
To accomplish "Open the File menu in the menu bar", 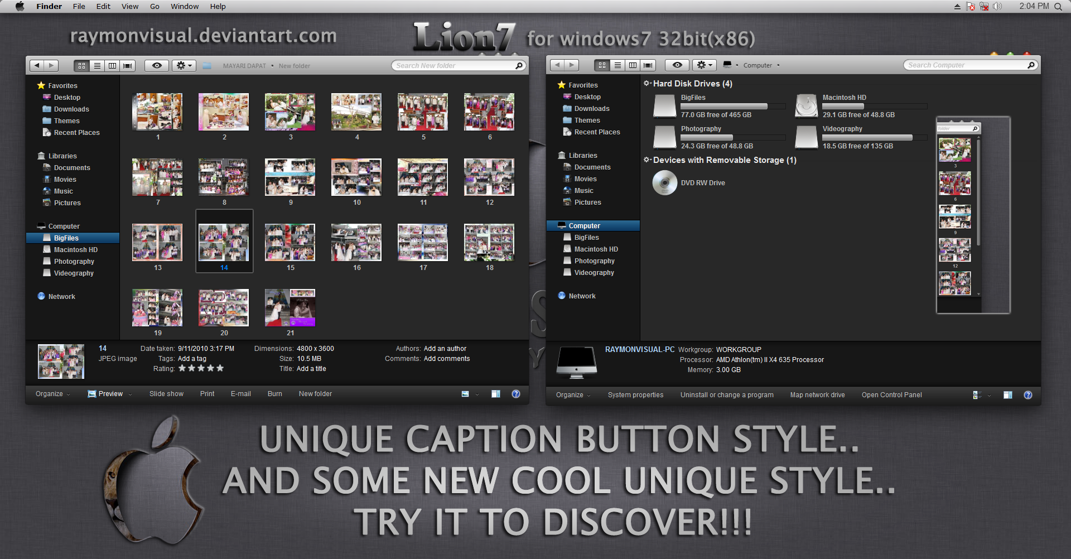I will (79, 6).
